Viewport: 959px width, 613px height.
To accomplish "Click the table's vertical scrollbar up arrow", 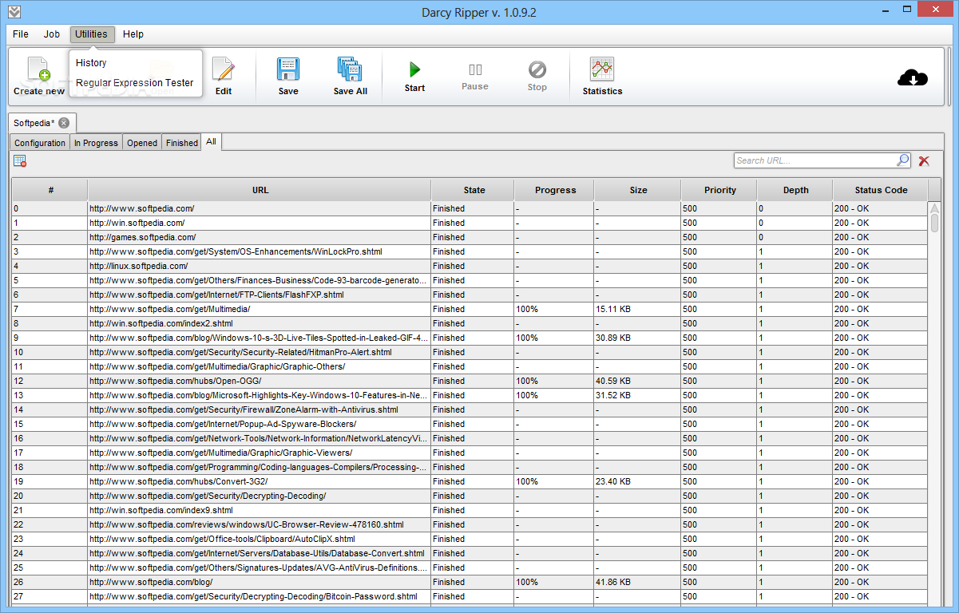I will (934, 208).
